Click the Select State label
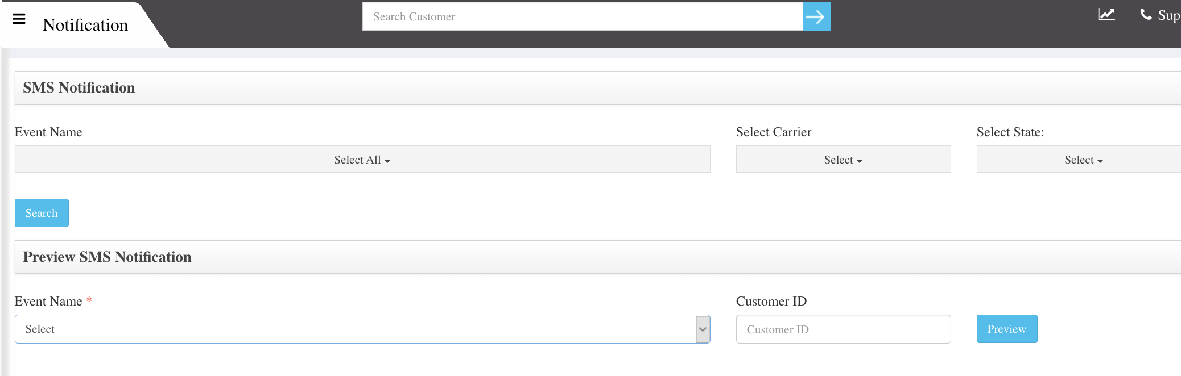This screenshot has width=1181, height=376. [x=1010, y=132]
